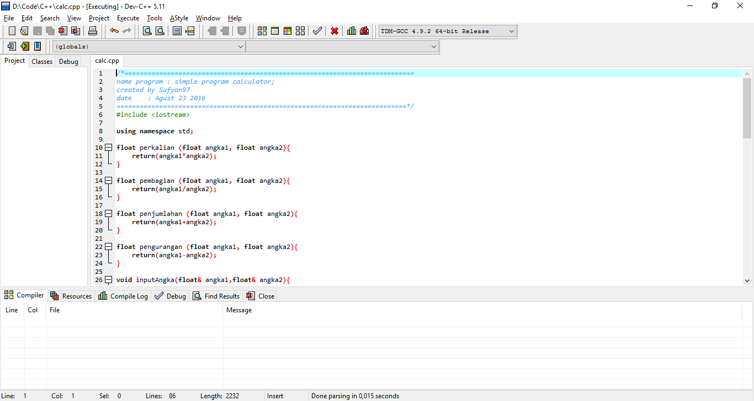Click the Redo toolbar arrow
This screenshot has height=401, width=754.
pyautogui.click(x=127, y=31)
